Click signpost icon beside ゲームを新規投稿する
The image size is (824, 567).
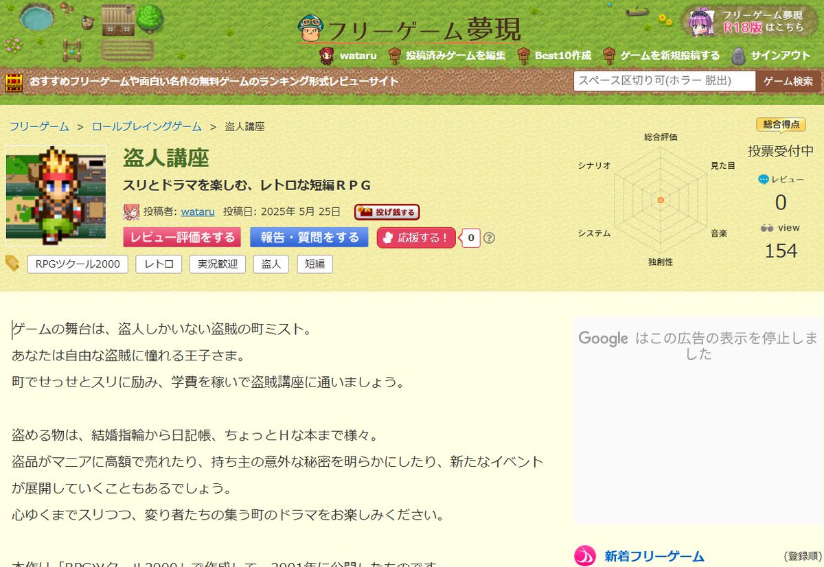pos(609,56)
